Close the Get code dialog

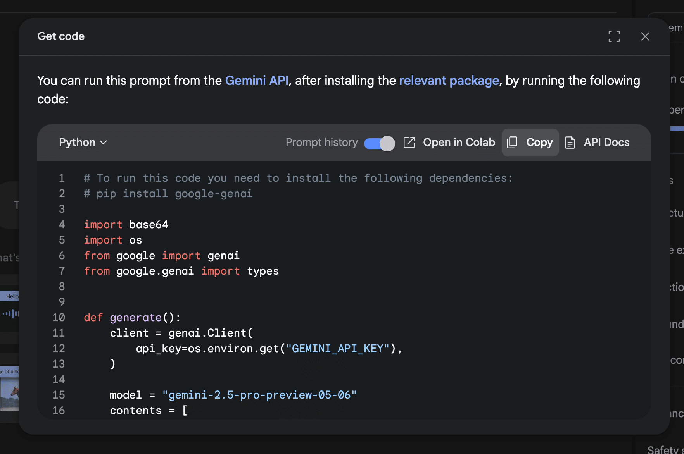pos(645,36)
